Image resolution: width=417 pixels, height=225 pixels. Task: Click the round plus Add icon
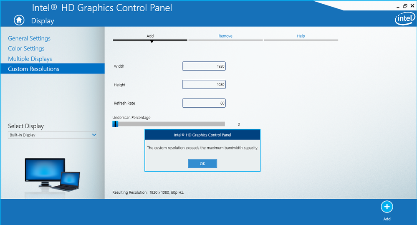click(x=387, y=207)
